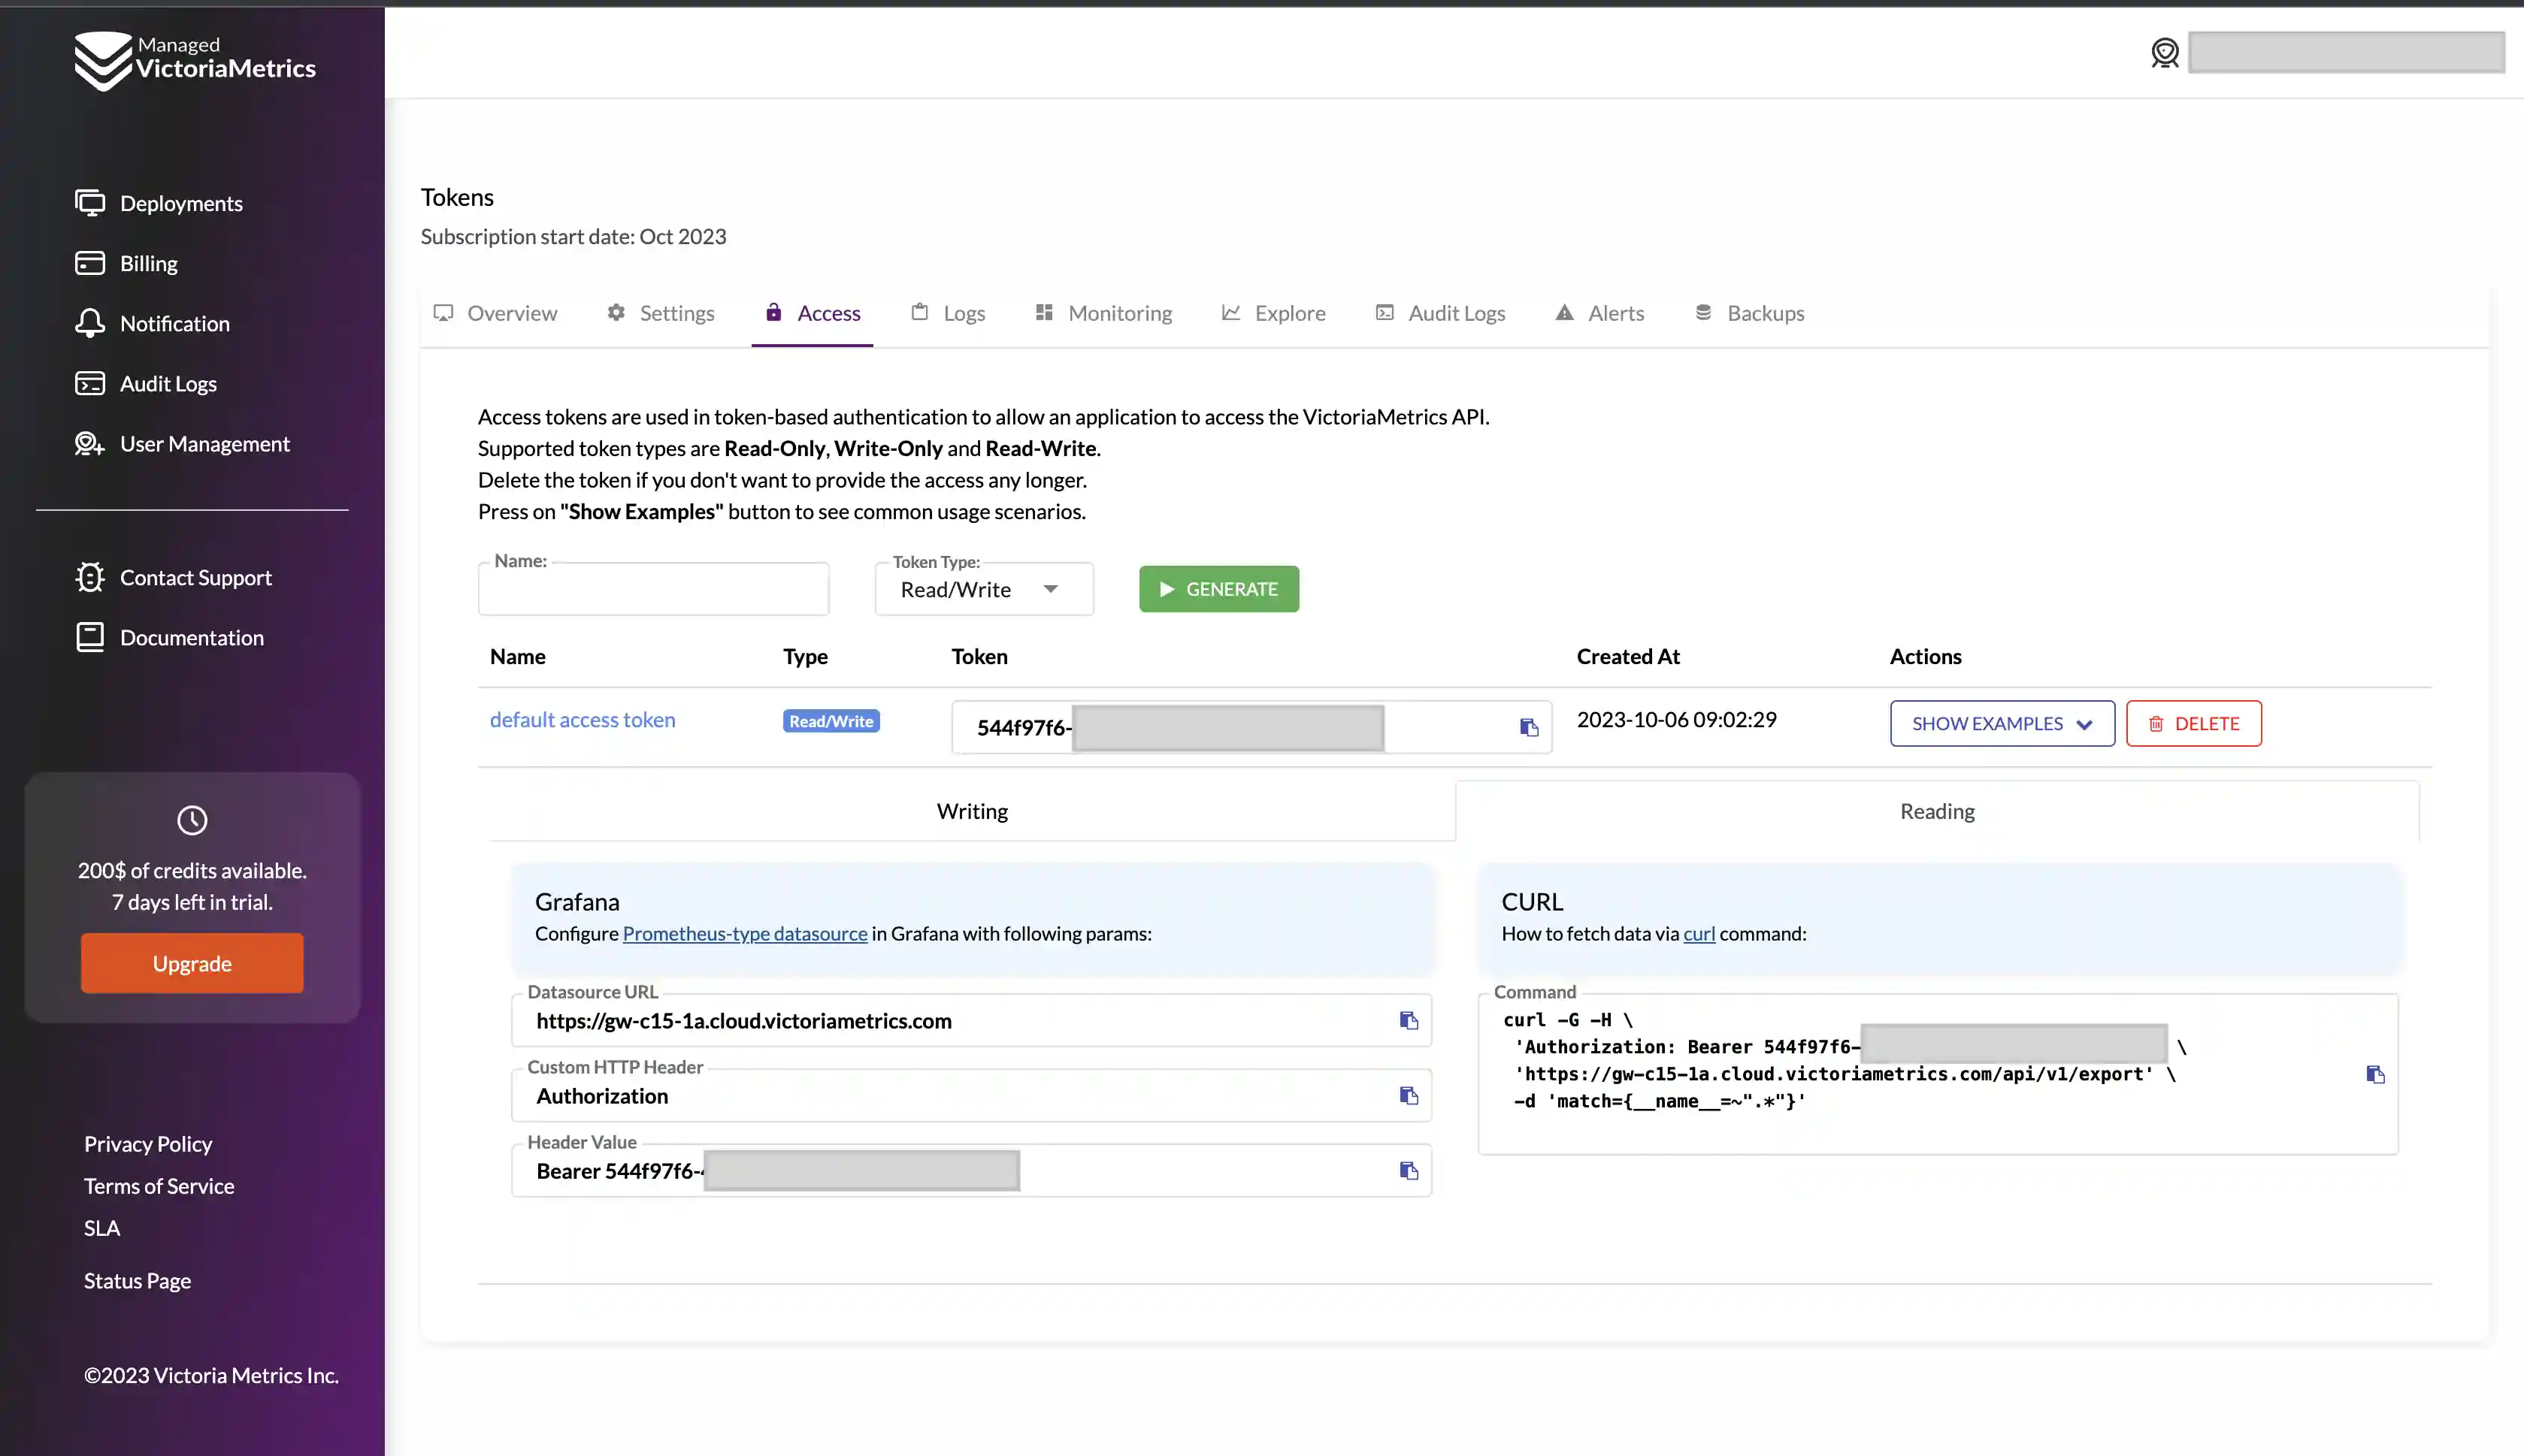Expand the Token Type dropdown
The height and width of the screenshot is (1456, 2524).
(1052, 588)
